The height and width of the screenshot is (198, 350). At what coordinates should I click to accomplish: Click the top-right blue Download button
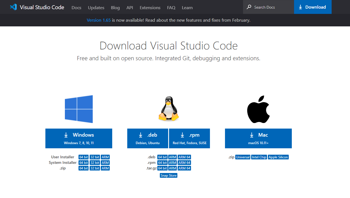tap(312, 7)
